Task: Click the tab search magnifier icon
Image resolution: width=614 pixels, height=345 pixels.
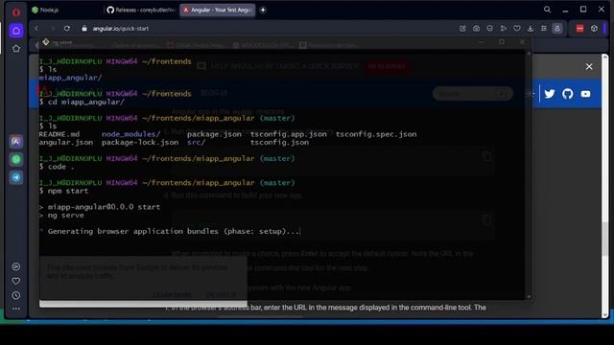Action: coord(547,10)
